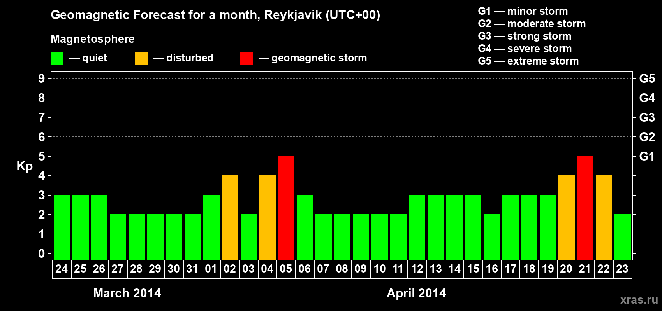The width and height of the screenshot is (662, 311).
Task: Click 'G1 — minor storm' legend text
Action: [x=523, y=11]
